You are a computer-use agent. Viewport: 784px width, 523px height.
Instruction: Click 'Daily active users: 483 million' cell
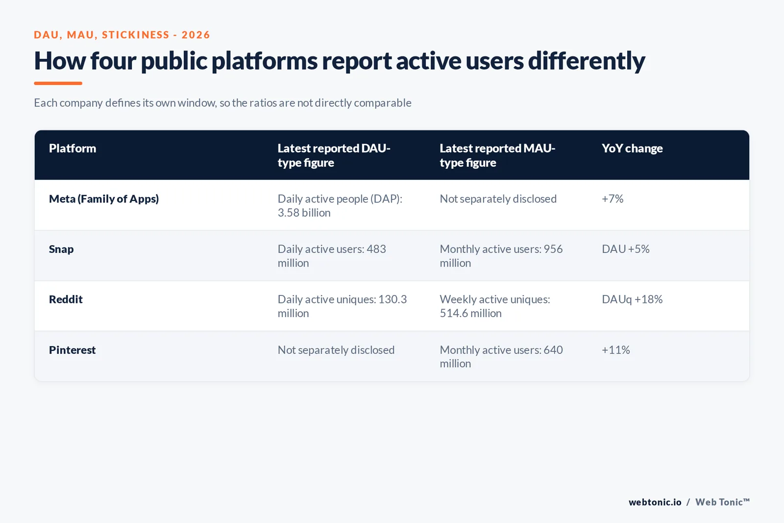pyautogui.click(x=332, y=256)
